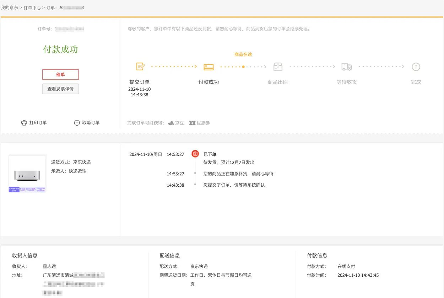Click the printer icon beside 打印订单
The width and height of the screenshot is (444, 298).
tap(24, 123)
